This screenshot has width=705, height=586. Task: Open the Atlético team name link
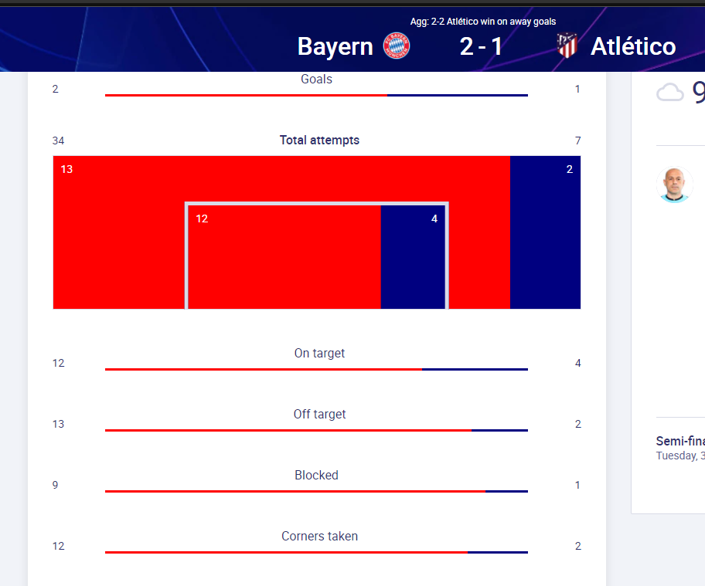633,46
